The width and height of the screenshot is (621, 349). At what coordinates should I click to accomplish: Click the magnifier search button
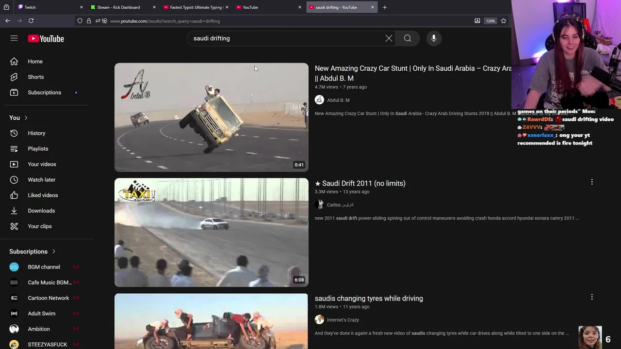coord(408,38)
